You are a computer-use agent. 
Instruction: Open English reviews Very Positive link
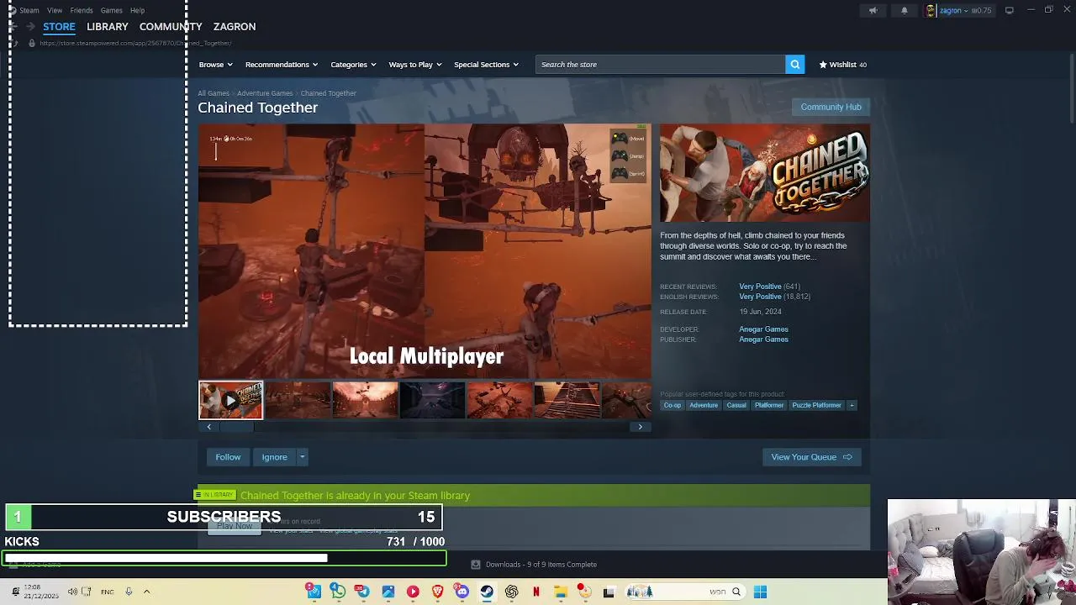(x=760, y=297)
